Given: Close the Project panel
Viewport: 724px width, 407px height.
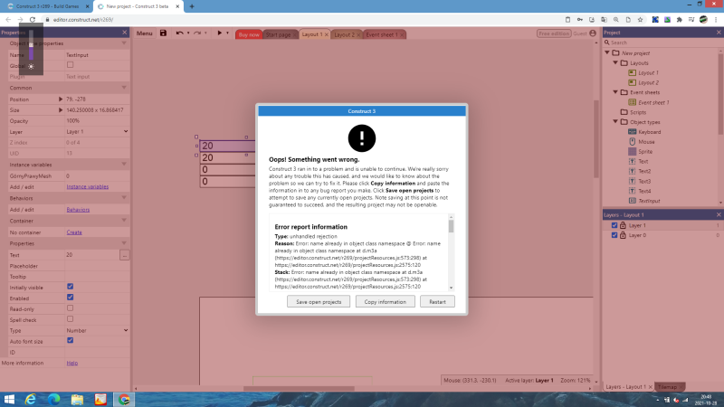Looking at the screenshot, I should click(x=719, y=33).
